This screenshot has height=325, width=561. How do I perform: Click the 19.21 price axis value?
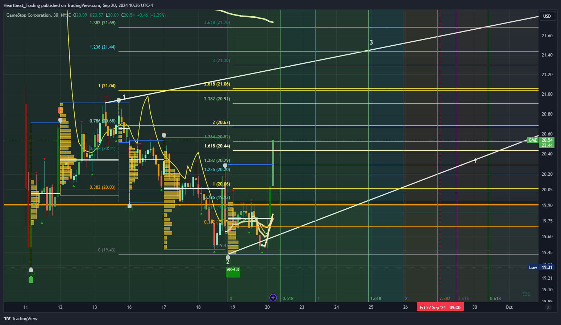click(547, 278)
